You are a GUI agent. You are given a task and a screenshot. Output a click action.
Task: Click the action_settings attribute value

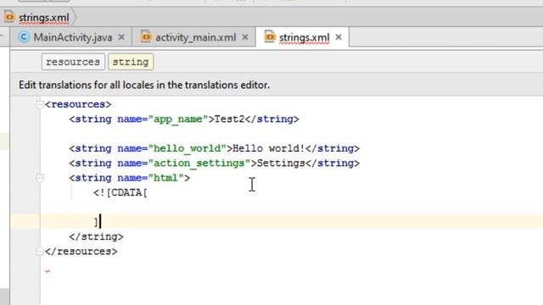199,163
